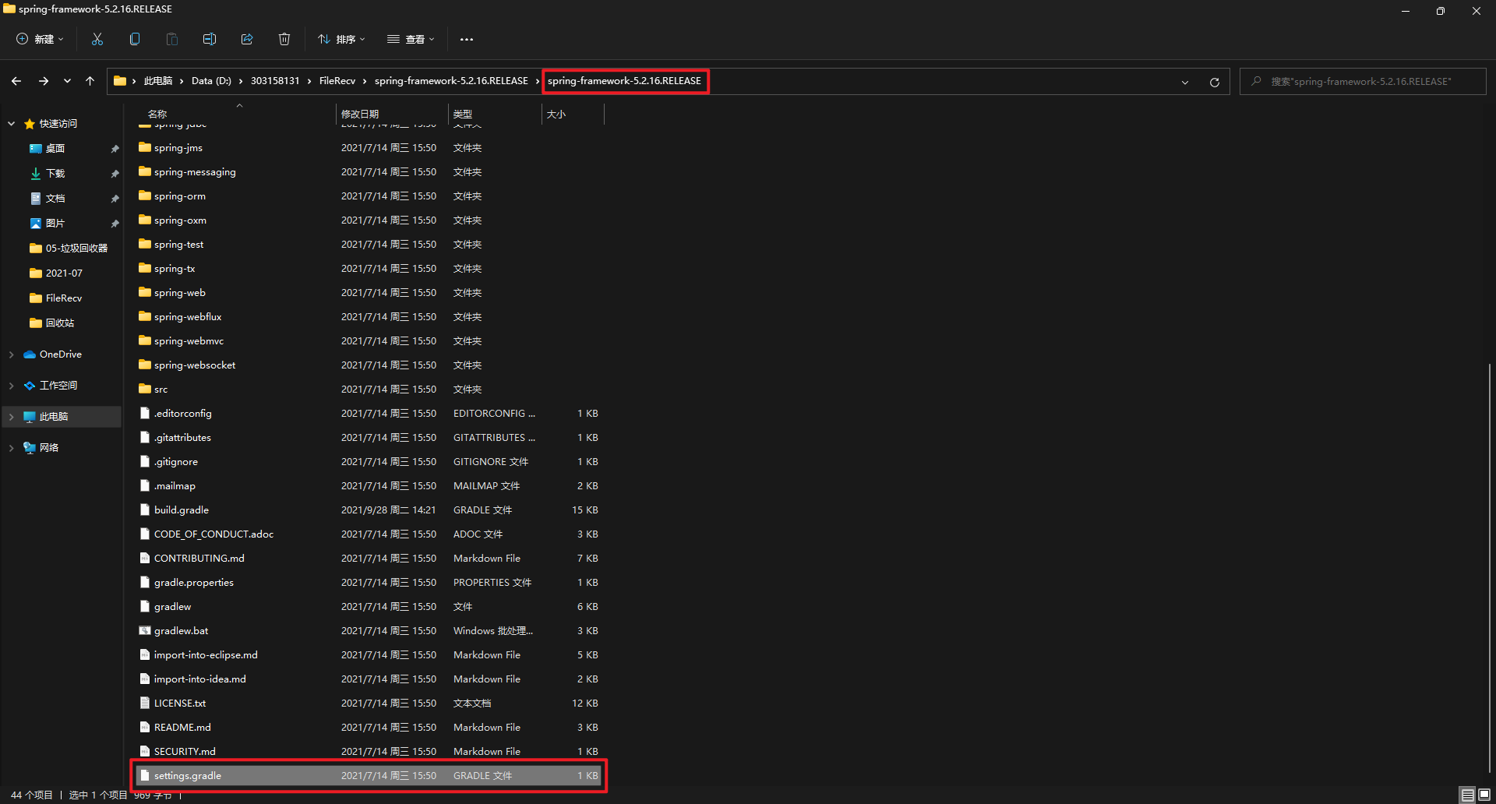Select the settings.gradle file icon
The image size is (1496, 804).
145,775
